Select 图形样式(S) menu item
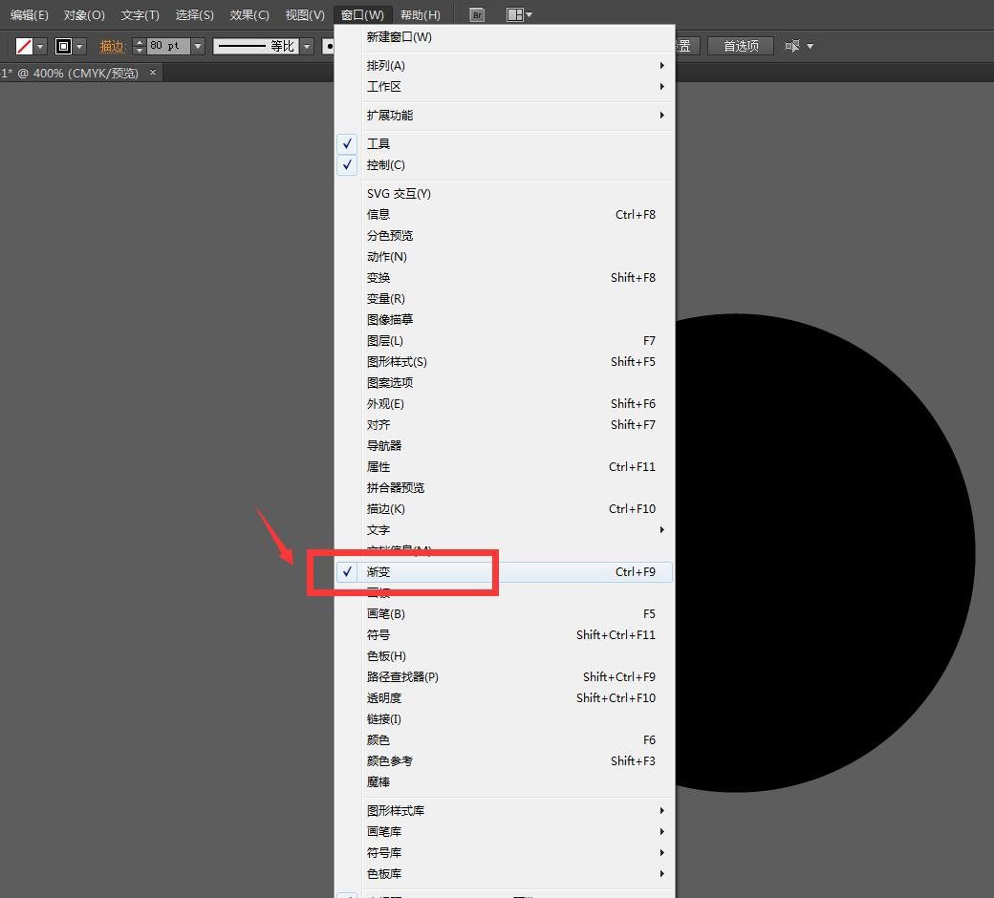Image resolution: width=994 pixels, height=898 pixels. tap(504, 361)
